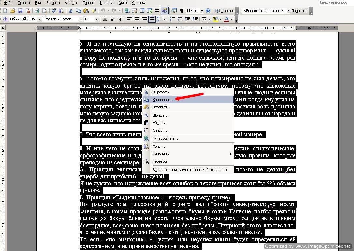Click the Print icon in toolbar
The image size is (354, 251).
(37, 11)
